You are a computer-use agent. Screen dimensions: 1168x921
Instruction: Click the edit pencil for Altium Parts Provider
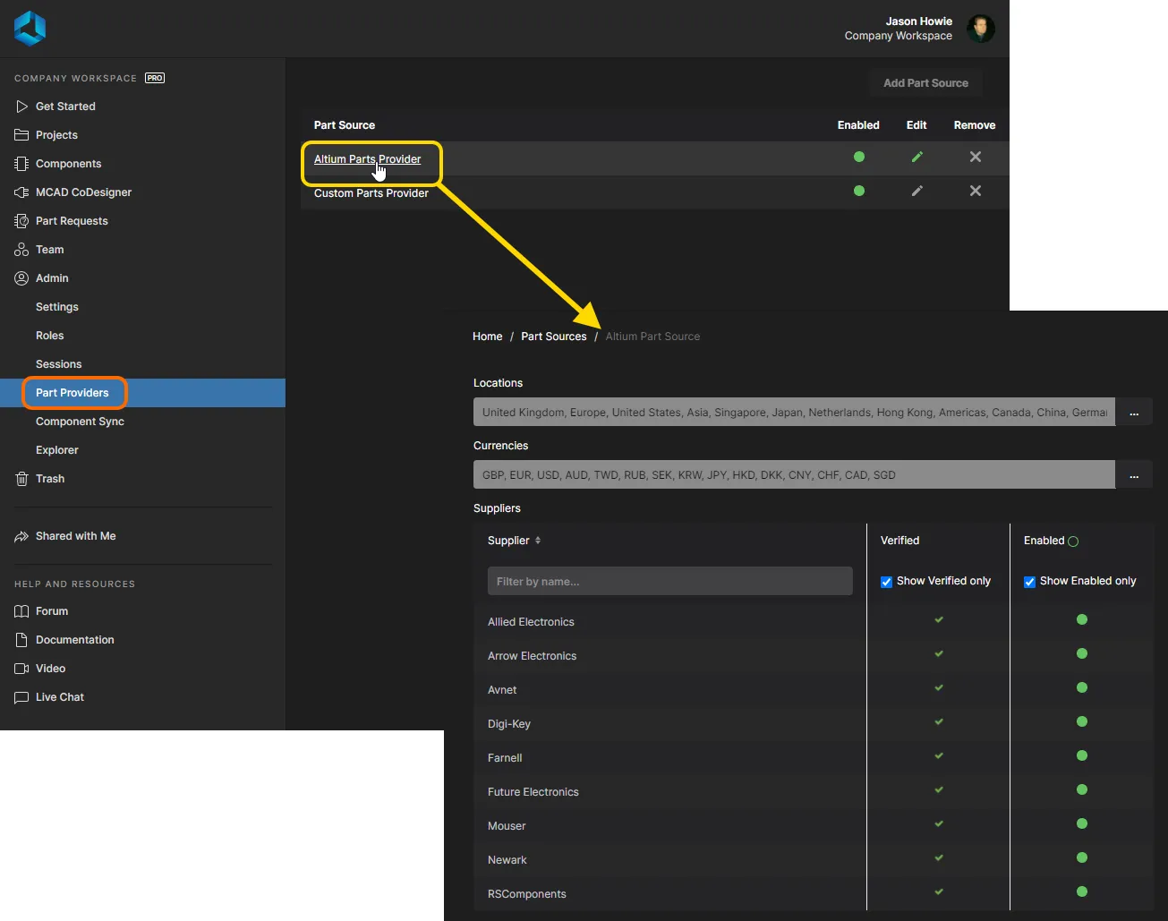(916, 157)
